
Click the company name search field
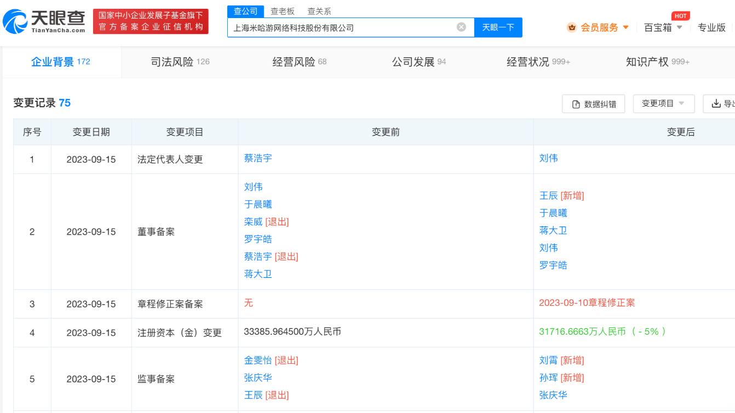pos(342,27)
